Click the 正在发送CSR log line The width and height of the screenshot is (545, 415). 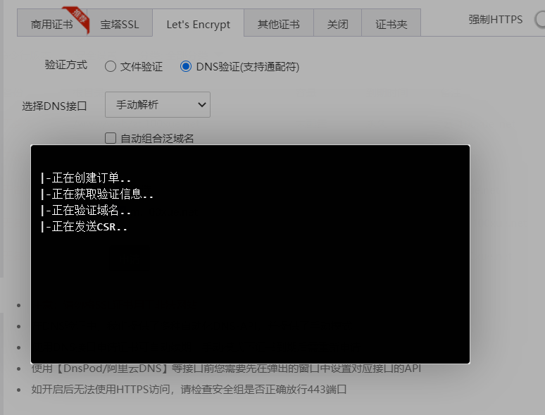[x=84, y=227]
